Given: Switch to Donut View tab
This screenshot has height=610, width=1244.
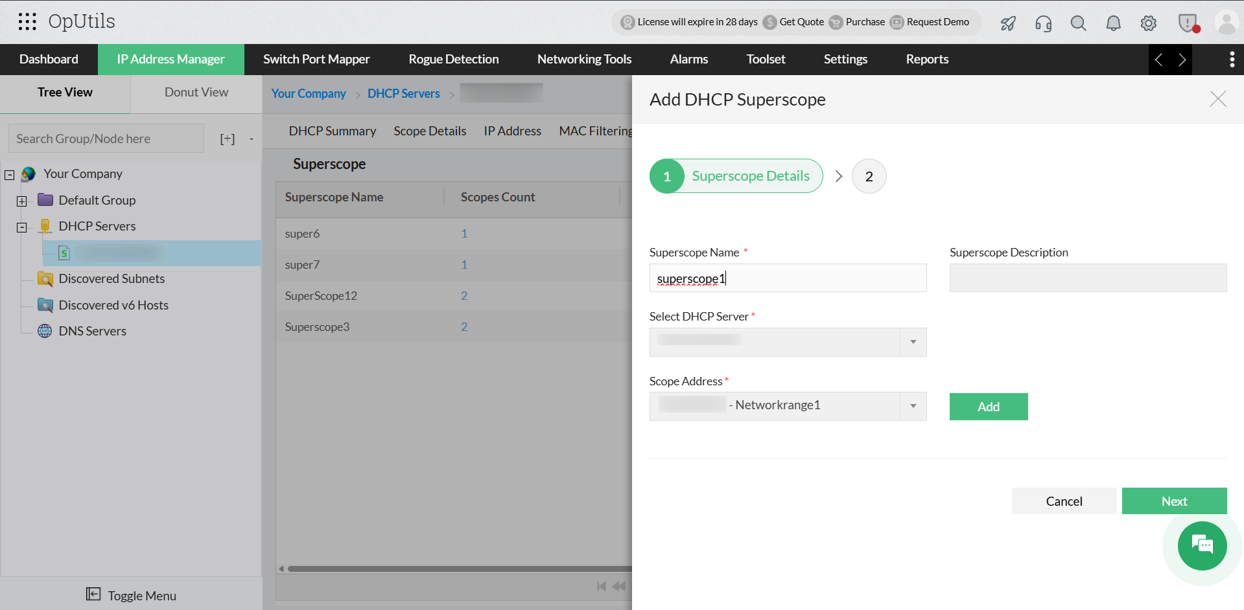Looking at the screenshot, I should click(x=196, y=92).
